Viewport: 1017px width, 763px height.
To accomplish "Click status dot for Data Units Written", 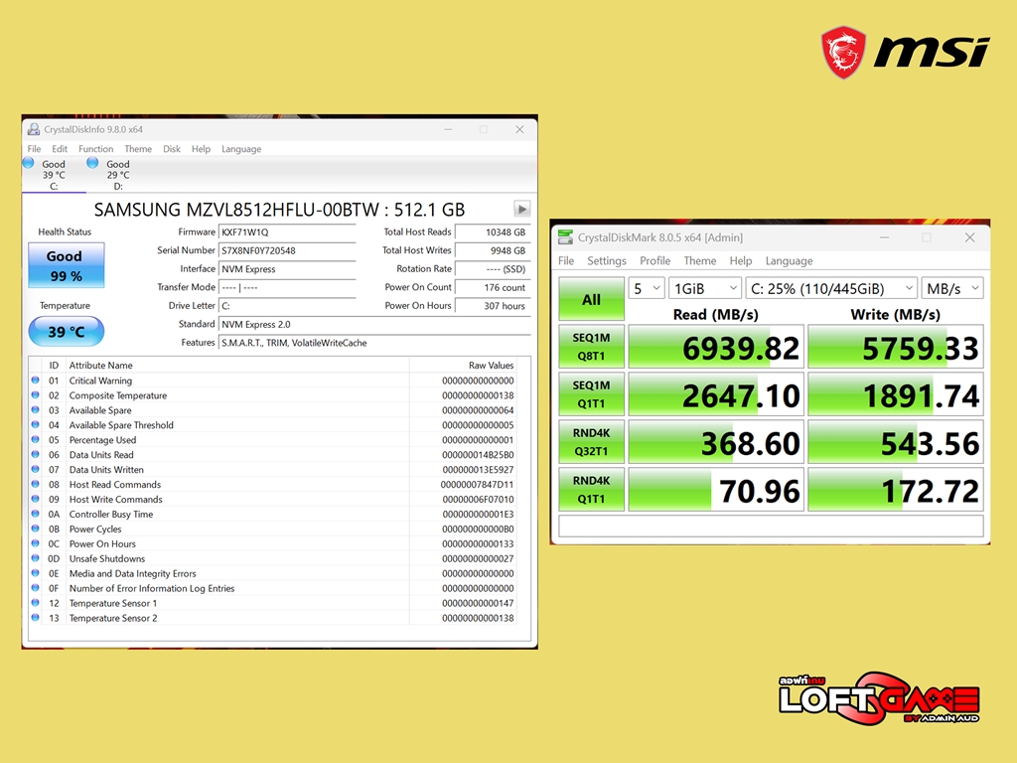I will (x=35, y=469).
